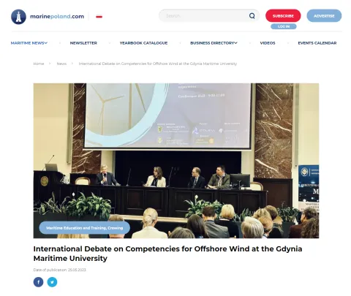Click the Log In button
Screen dimensions: 351x296
pyautogui.click(x=284, y=26)
